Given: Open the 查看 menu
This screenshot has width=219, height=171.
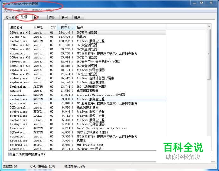Looking at the screenshot, I should click(37, 10).
